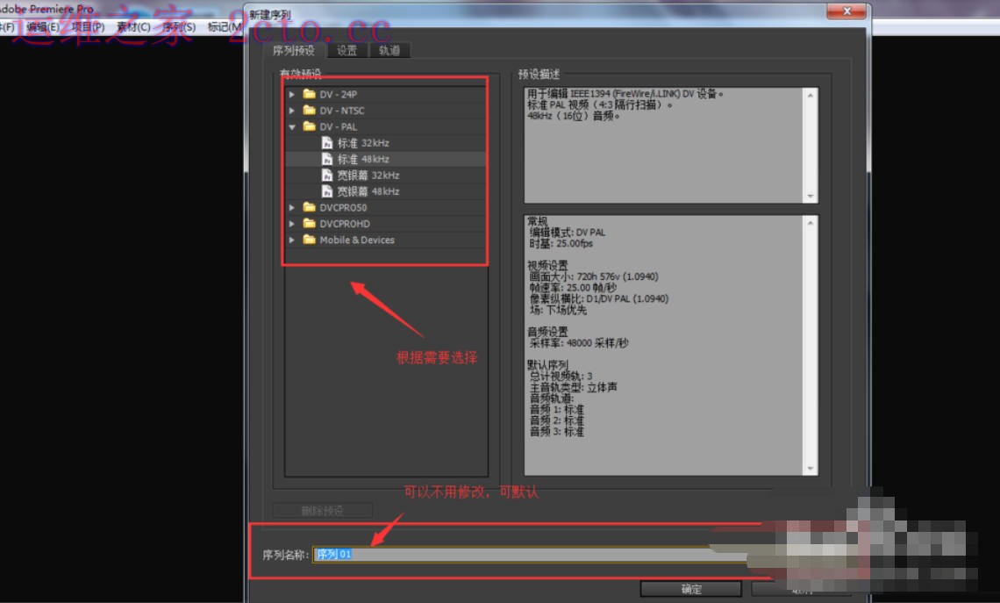
Task: Select the 宽银幕 32kHz preset label
Action: (x=368, y=175)
